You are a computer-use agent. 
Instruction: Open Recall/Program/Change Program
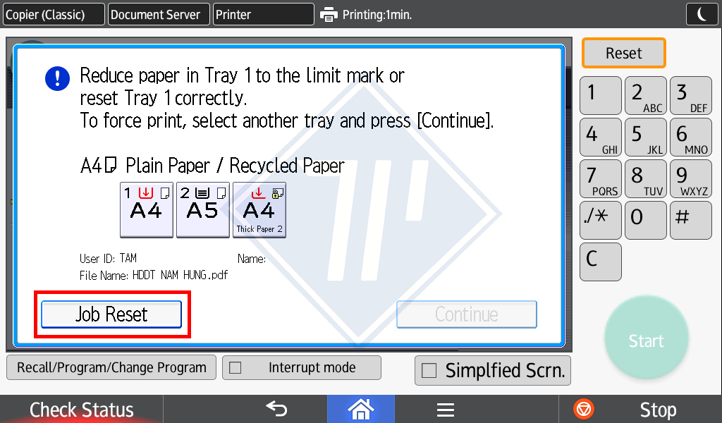pyautogui.click(x=111, y=367)
